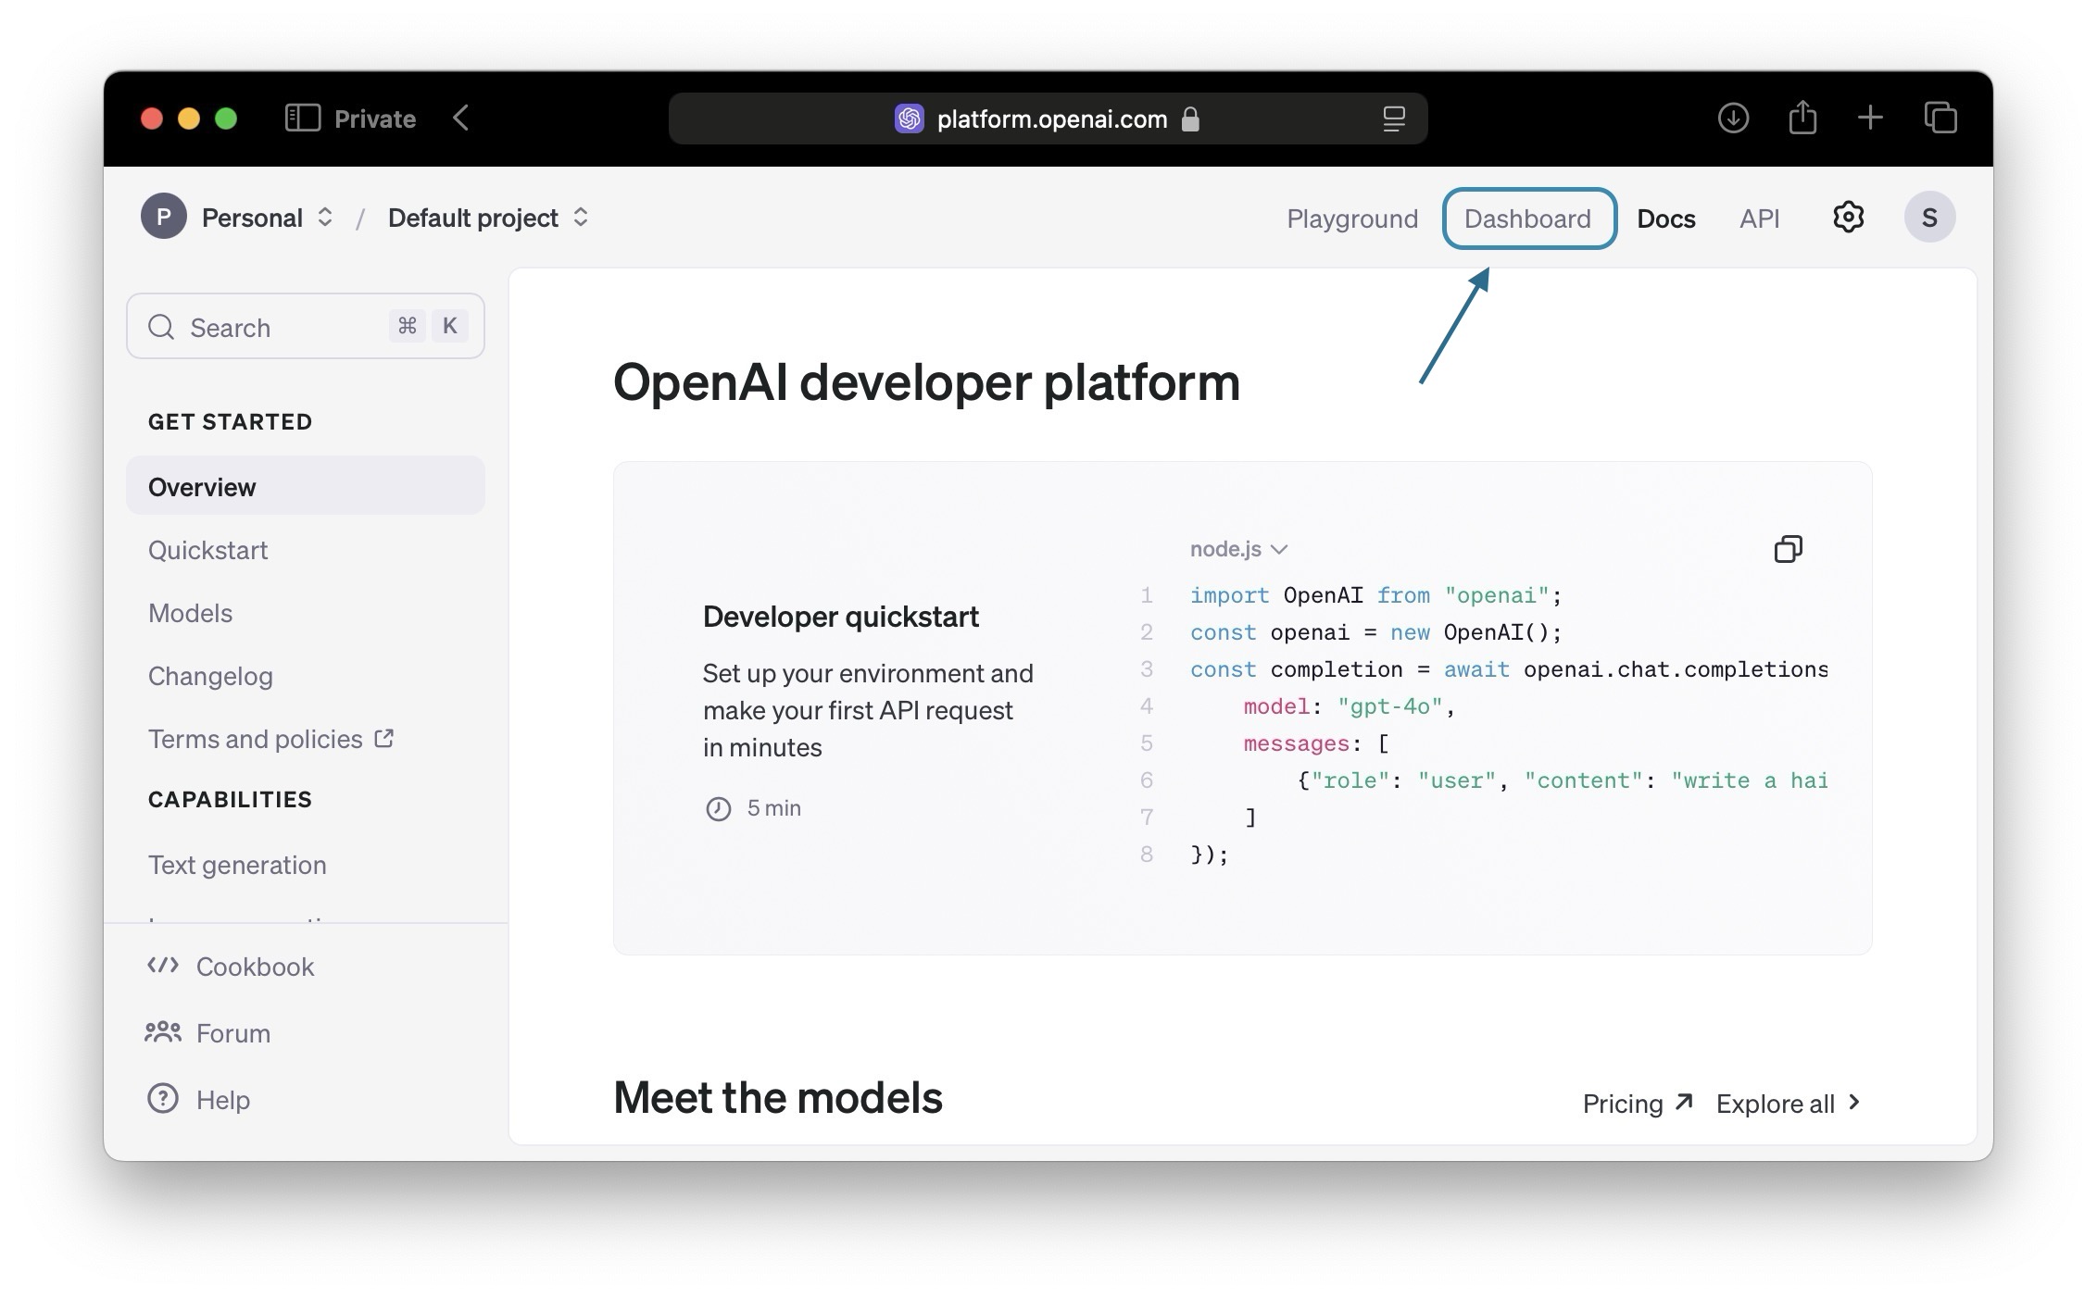Click the clock icon next to 5 min
The image size is (2097, 1298).
[x=719, y=808]
